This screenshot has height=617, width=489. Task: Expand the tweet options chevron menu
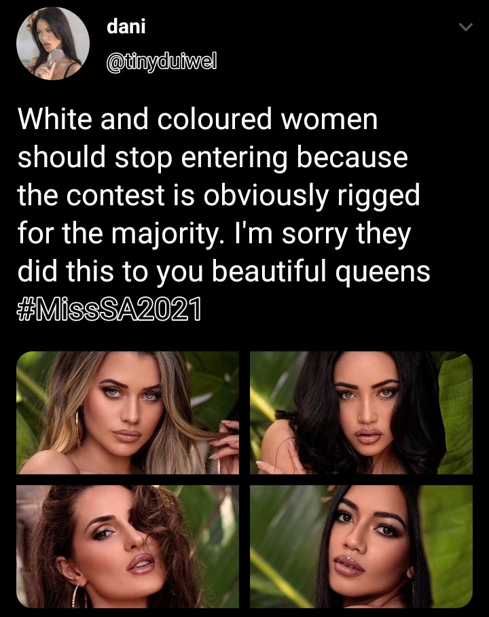pos(466,27)
